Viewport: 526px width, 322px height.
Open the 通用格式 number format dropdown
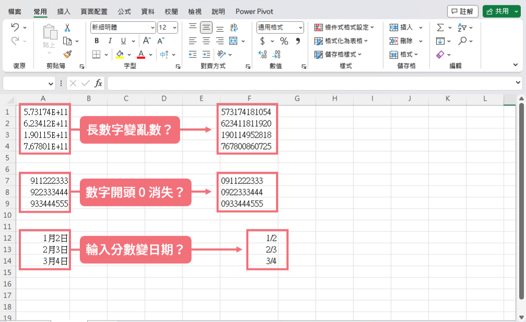(x=300, y=27)
